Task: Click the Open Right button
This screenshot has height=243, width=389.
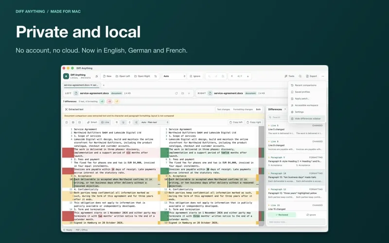Action: (142, 76)
